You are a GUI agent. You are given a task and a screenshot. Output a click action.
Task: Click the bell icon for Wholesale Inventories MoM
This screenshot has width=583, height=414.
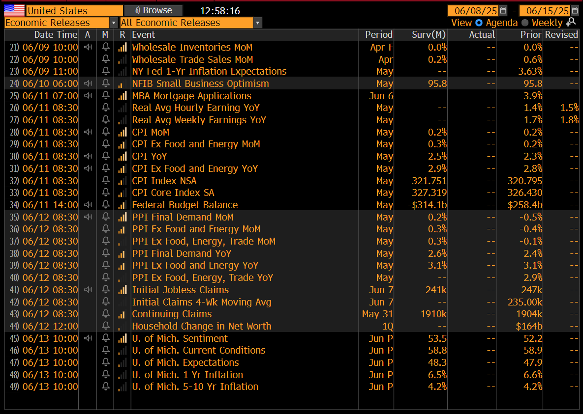106,47
